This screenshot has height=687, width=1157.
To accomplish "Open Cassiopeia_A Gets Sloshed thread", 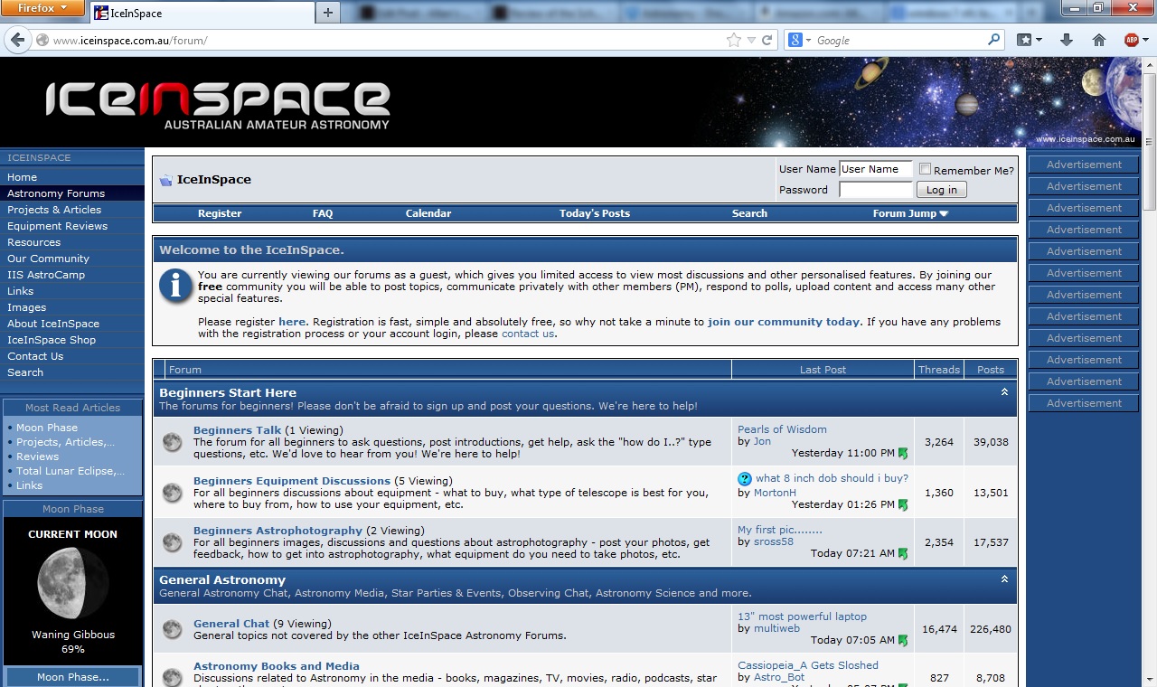I will 808,665.
